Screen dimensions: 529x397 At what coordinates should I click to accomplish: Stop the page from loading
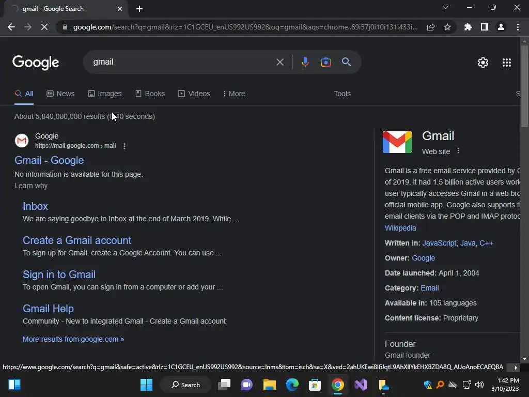(x=44, y=27)
